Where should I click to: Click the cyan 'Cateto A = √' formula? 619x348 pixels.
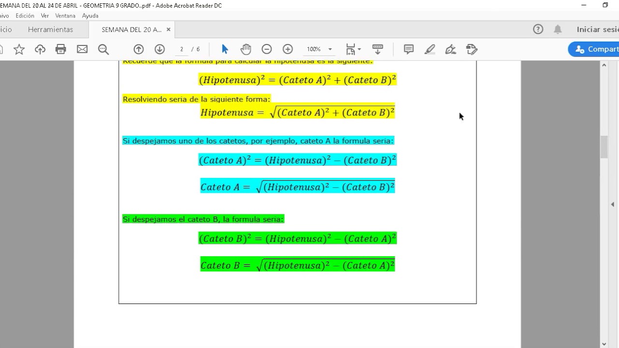tap(297, 186)
